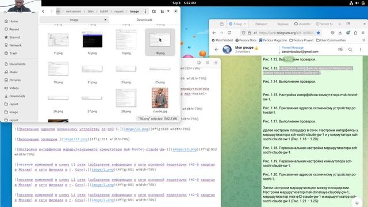Open the Firefox downloads panel
This screenshot has height=207, width=368.
(340, 33)
